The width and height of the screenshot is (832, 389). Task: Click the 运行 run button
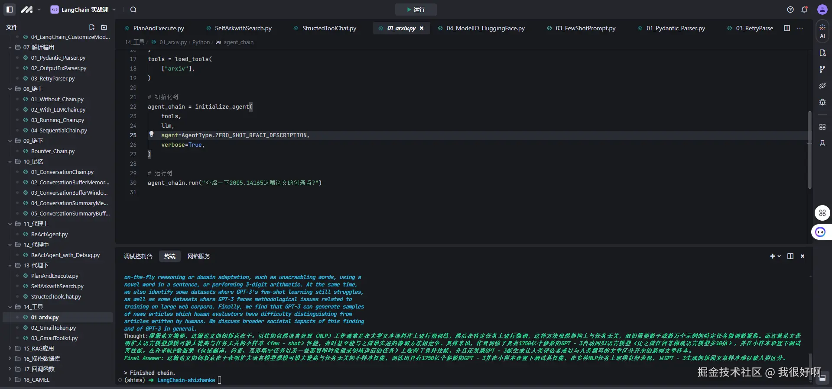coord(416,10)
